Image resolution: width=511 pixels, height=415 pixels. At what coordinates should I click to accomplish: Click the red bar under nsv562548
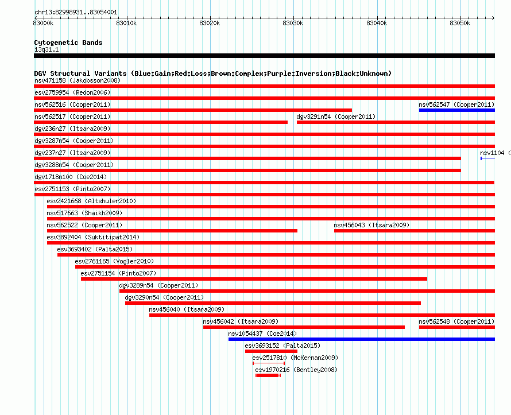(457, 327)
